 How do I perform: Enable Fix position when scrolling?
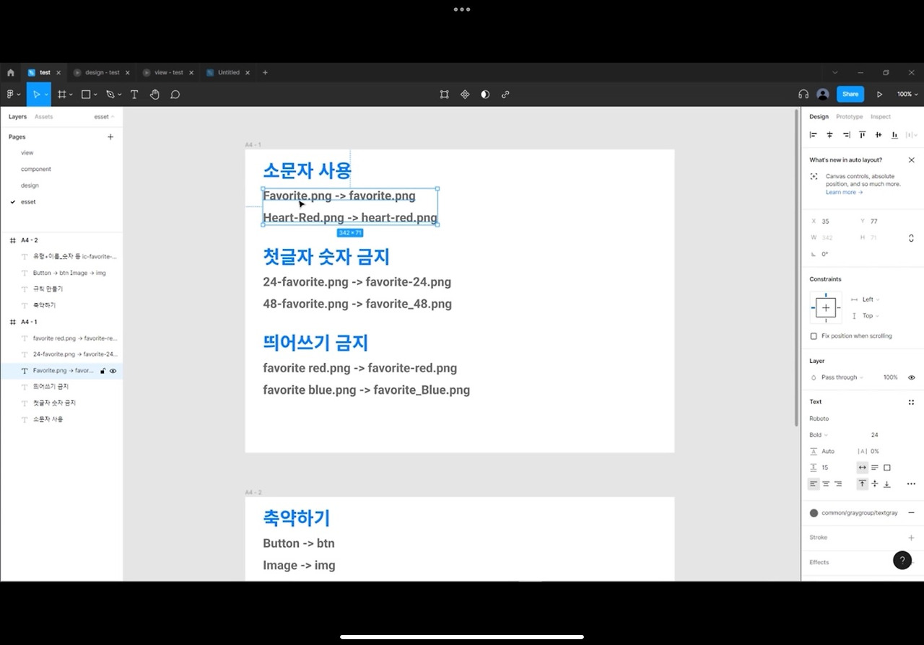[x=814, y=336]
